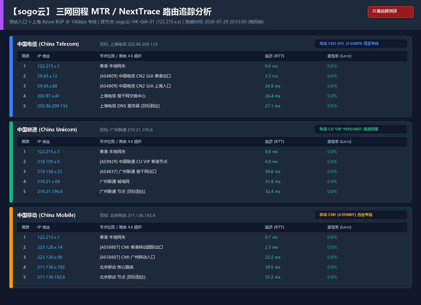Image resolution: width=421 pixels, height=305 pixels.
Task: Click 延迟 (RTT) column header in Telecom table
Action: click(274, 56)
